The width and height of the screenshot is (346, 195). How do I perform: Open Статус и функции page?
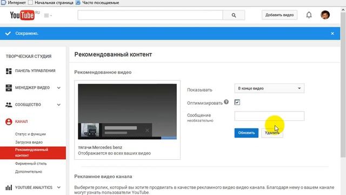[30, 134]
